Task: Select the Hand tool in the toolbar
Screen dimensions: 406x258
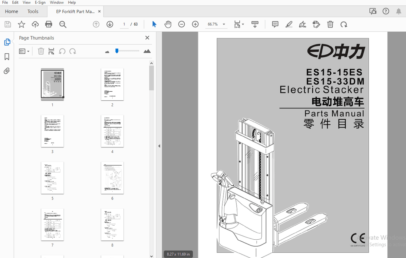Action: [x=168, y=24]
